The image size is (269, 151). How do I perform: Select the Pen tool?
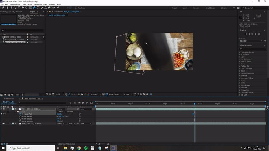tap(34, 8)
